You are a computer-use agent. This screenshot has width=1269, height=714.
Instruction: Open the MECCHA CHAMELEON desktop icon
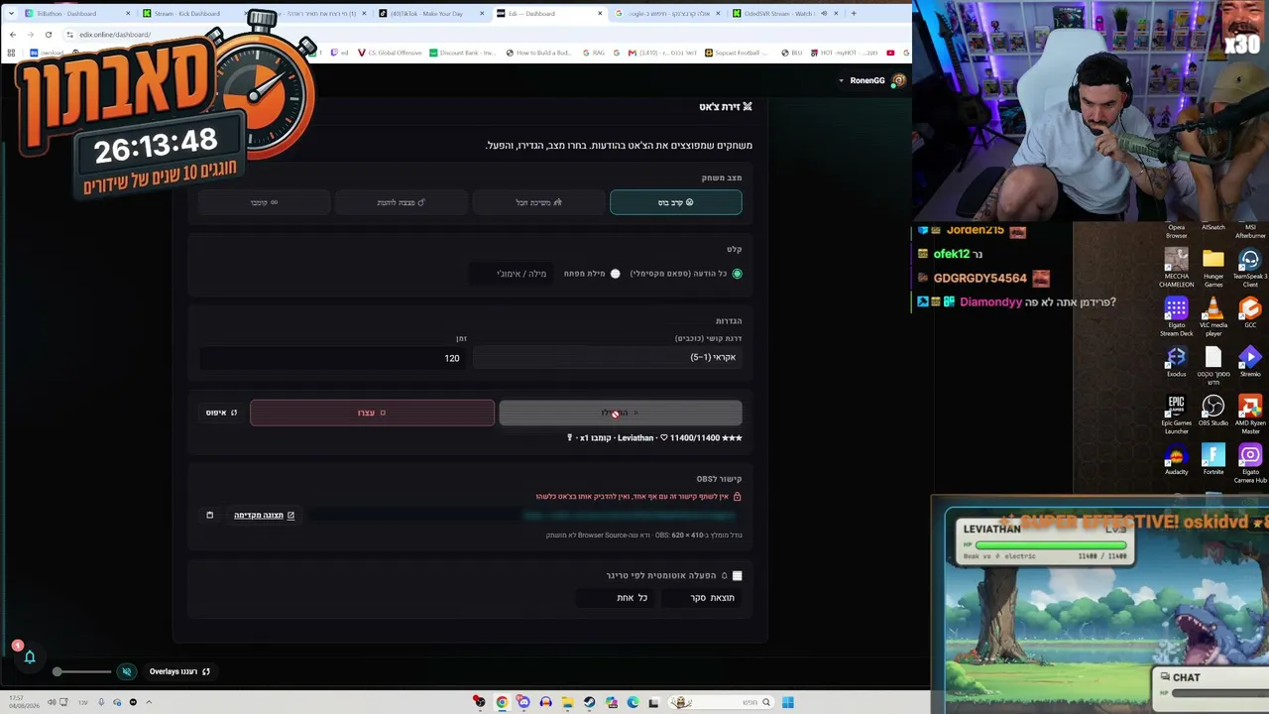pos(1176,268)
